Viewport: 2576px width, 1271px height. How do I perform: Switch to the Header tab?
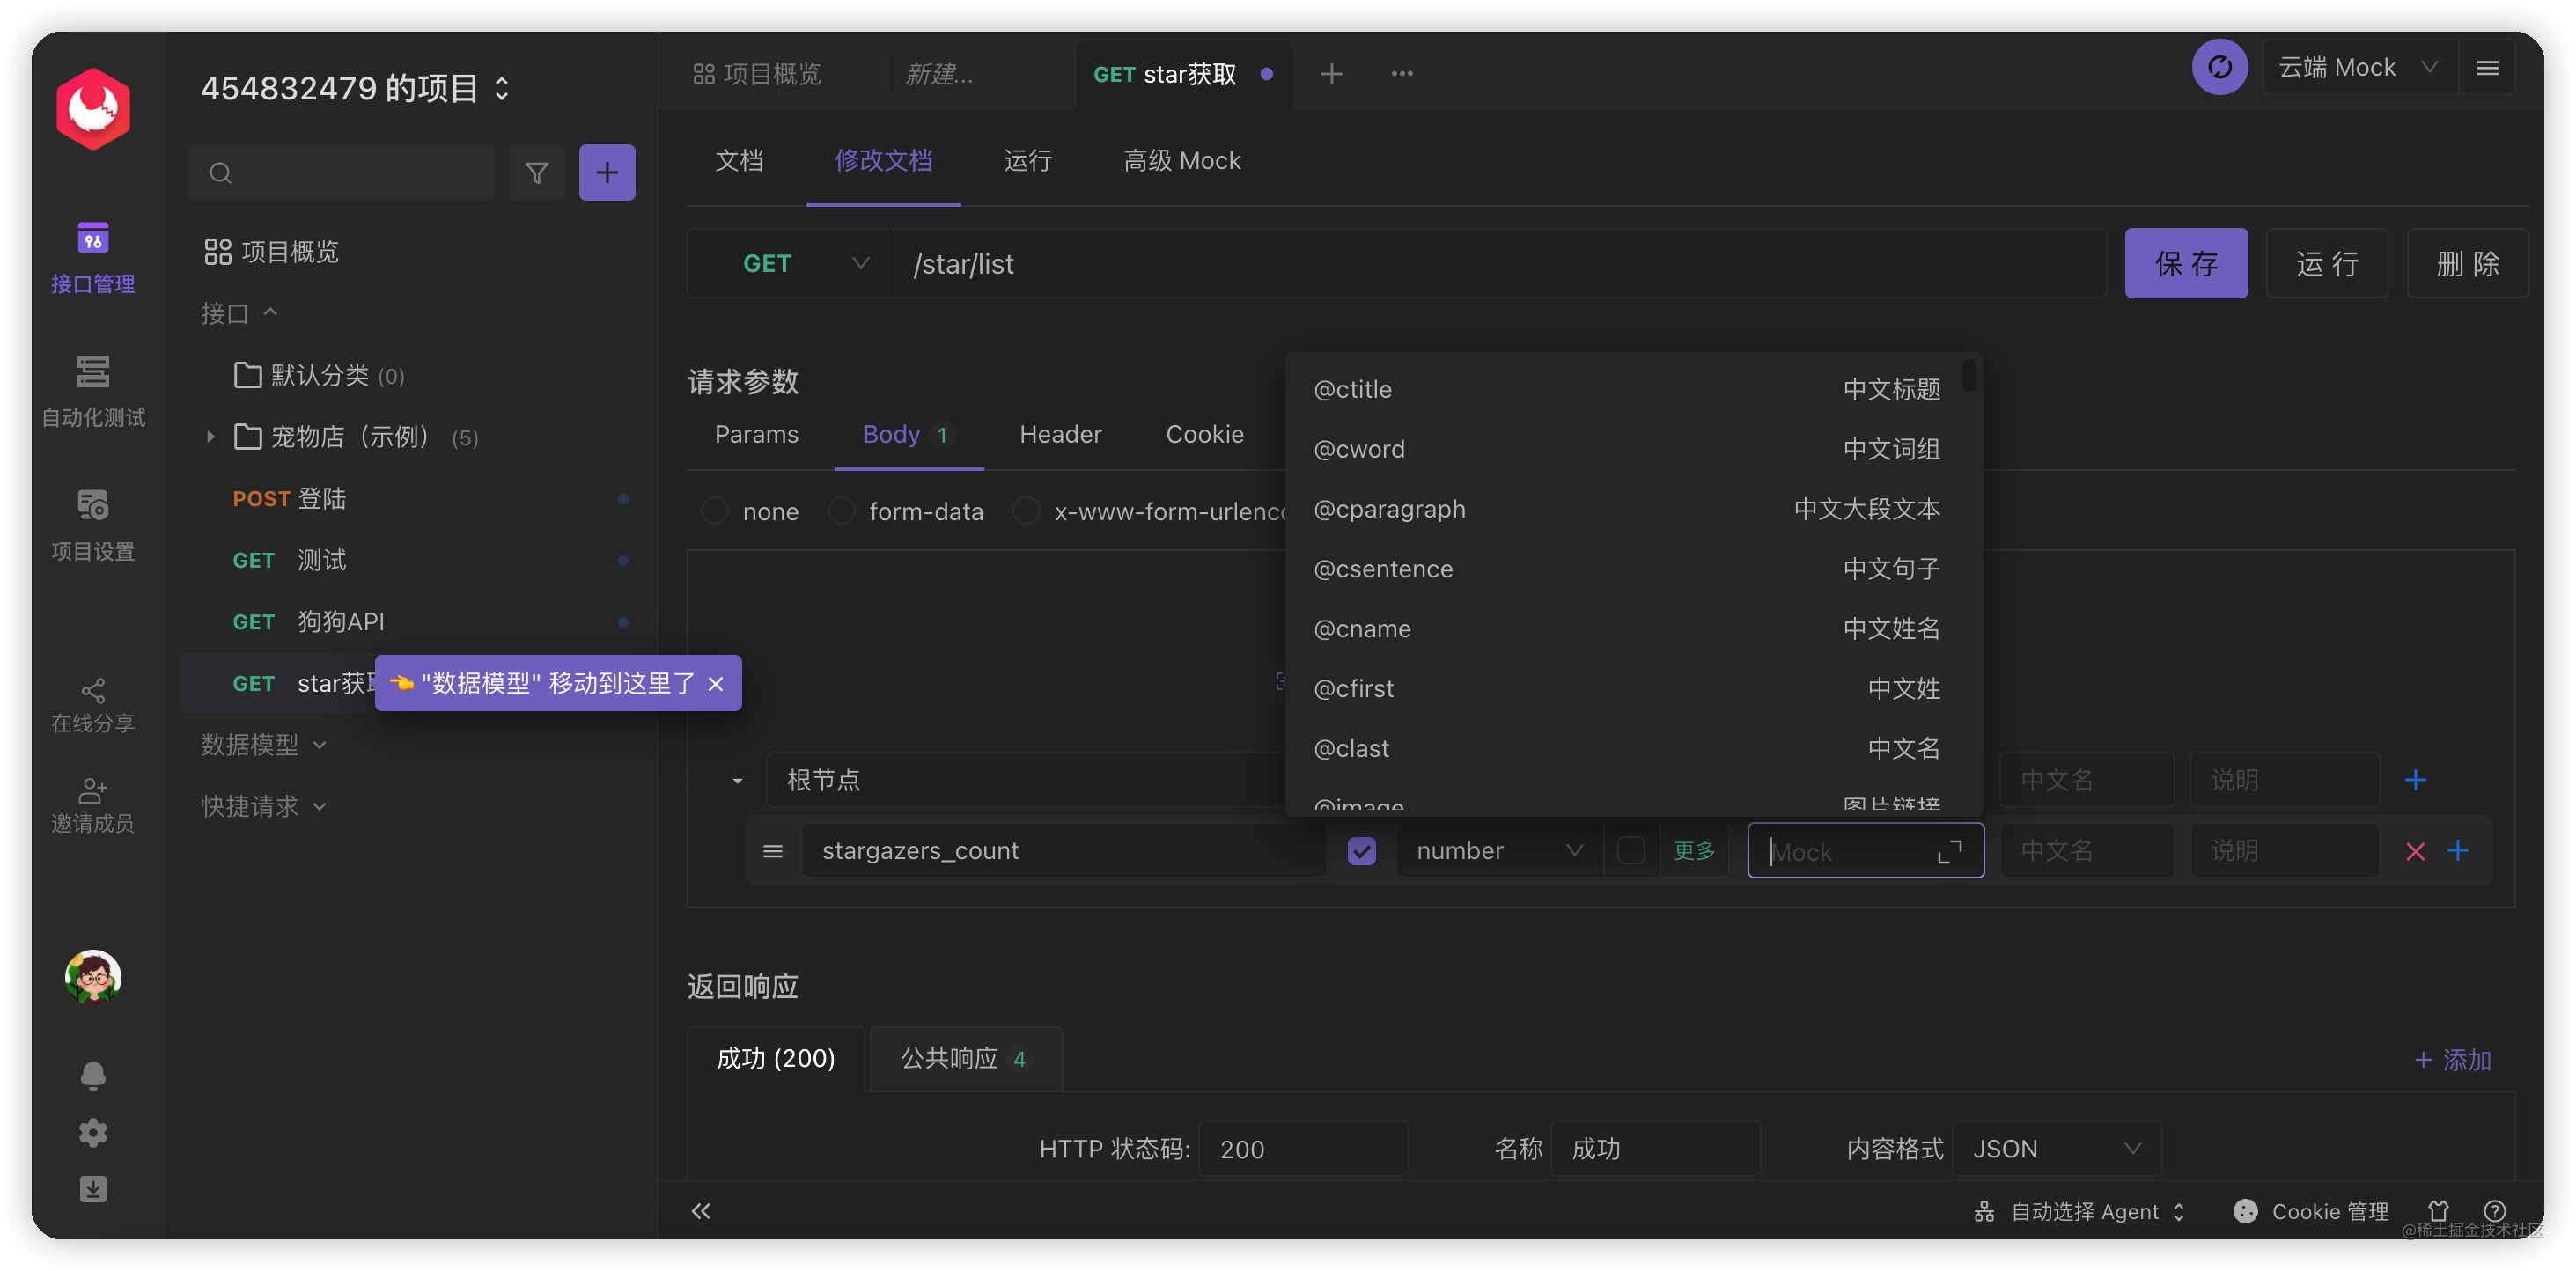pyautogui.click(x=1060, y=434)
